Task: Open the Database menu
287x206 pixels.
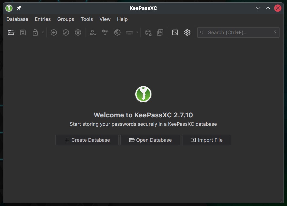Action: [17, 19]
